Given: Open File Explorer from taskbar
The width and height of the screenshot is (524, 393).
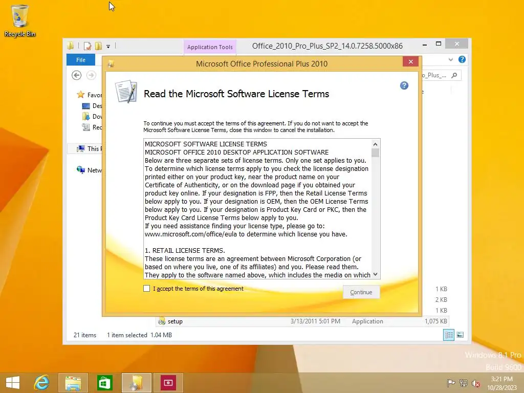Looking at the screenshot, I should (x=73, y=383).
